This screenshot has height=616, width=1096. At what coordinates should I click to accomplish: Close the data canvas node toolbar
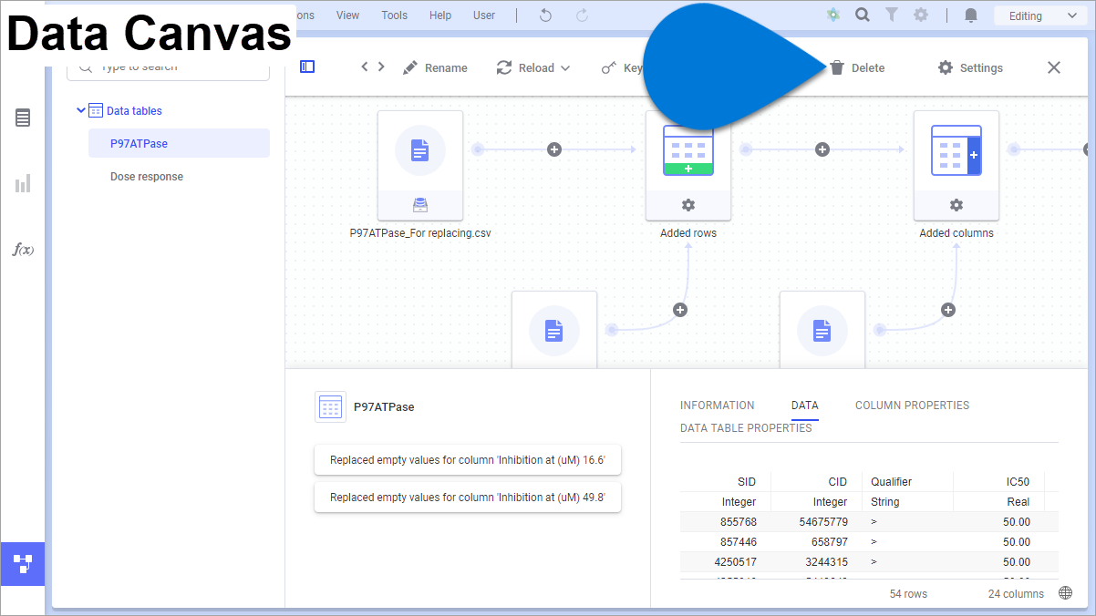point(1054,67)
